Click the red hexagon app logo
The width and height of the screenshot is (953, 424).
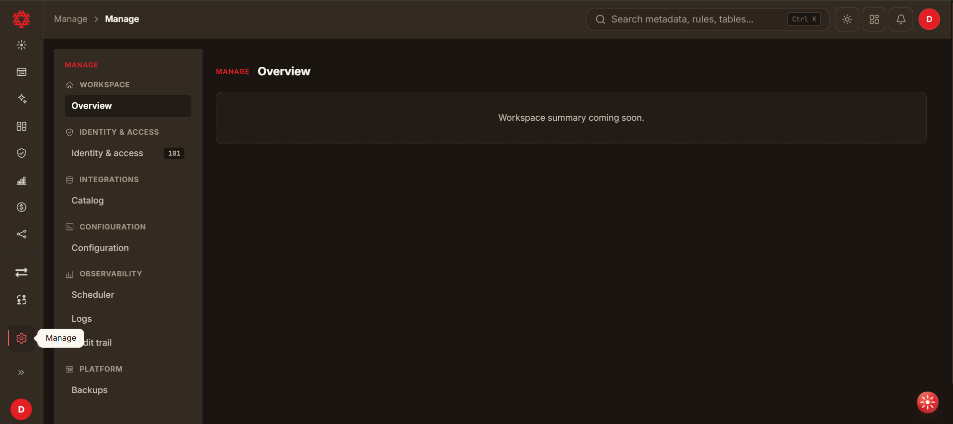[x=21, y=19]
